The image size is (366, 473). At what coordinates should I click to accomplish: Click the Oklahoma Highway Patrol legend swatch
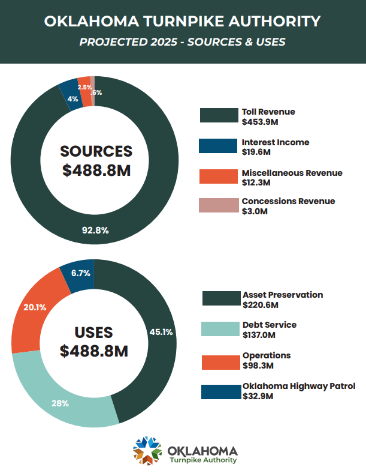click(x=221, y=392)
